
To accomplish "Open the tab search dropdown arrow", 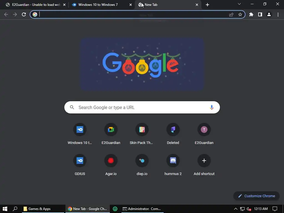I will pyautogui.click(x=239, y=4).
